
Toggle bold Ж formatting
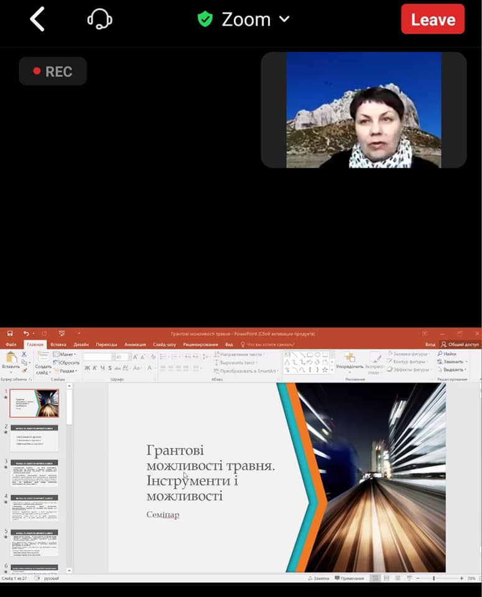click(87, 368)
